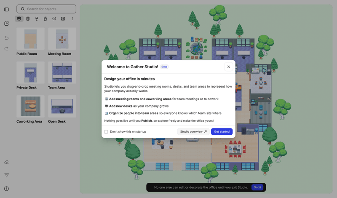
Task: Dismiss notice with Got it button
Action: (257, 187)
